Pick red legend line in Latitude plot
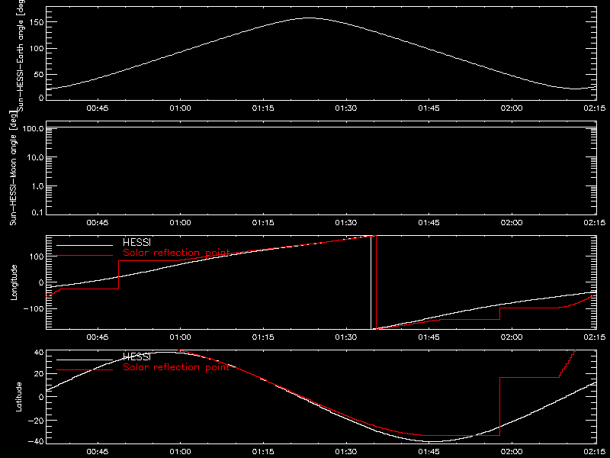This screenshot has width=610, height=458. 85,369
